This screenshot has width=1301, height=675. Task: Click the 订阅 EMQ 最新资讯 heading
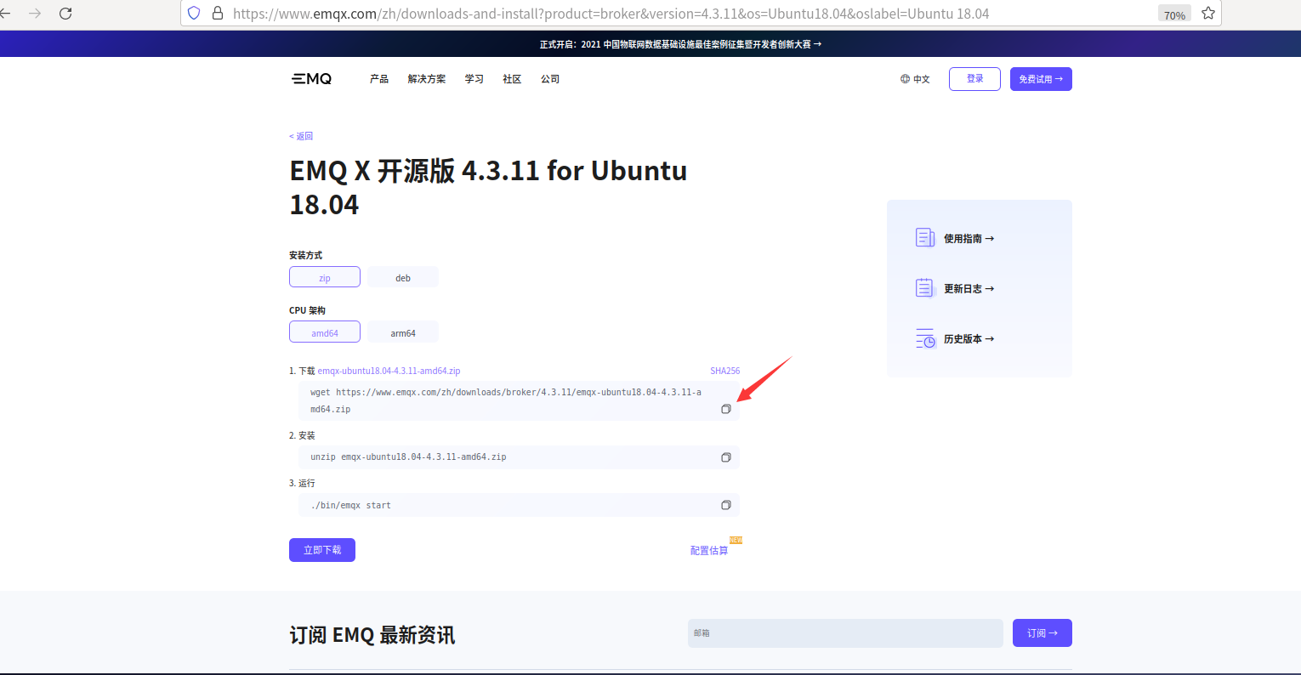pyautogui.click(x=372, y=635)
